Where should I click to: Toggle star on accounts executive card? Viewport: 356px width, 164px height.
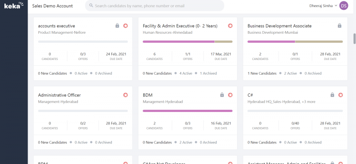(x=125, y=26)
